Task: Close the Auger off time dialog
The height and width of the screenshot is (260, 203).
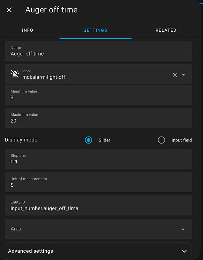Action: coord(9,10)
